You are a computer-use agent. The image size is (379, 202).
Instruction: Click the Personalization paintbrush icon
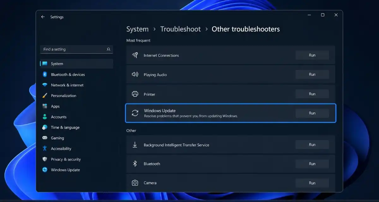pos(45,96)
